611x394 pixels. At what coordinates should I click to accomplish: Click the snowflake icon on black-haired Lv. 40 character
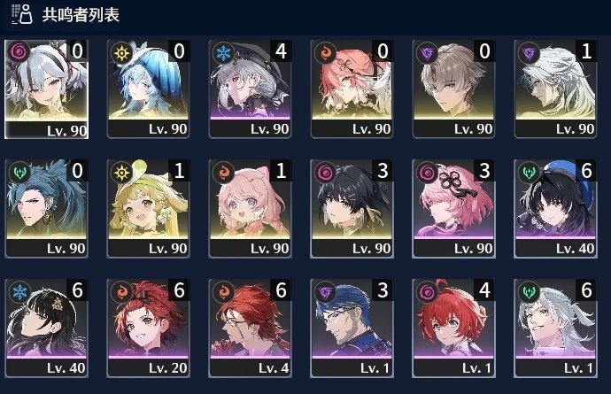(x=19, y=291)
